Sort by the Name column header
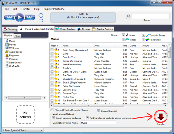 click(77, 46)
